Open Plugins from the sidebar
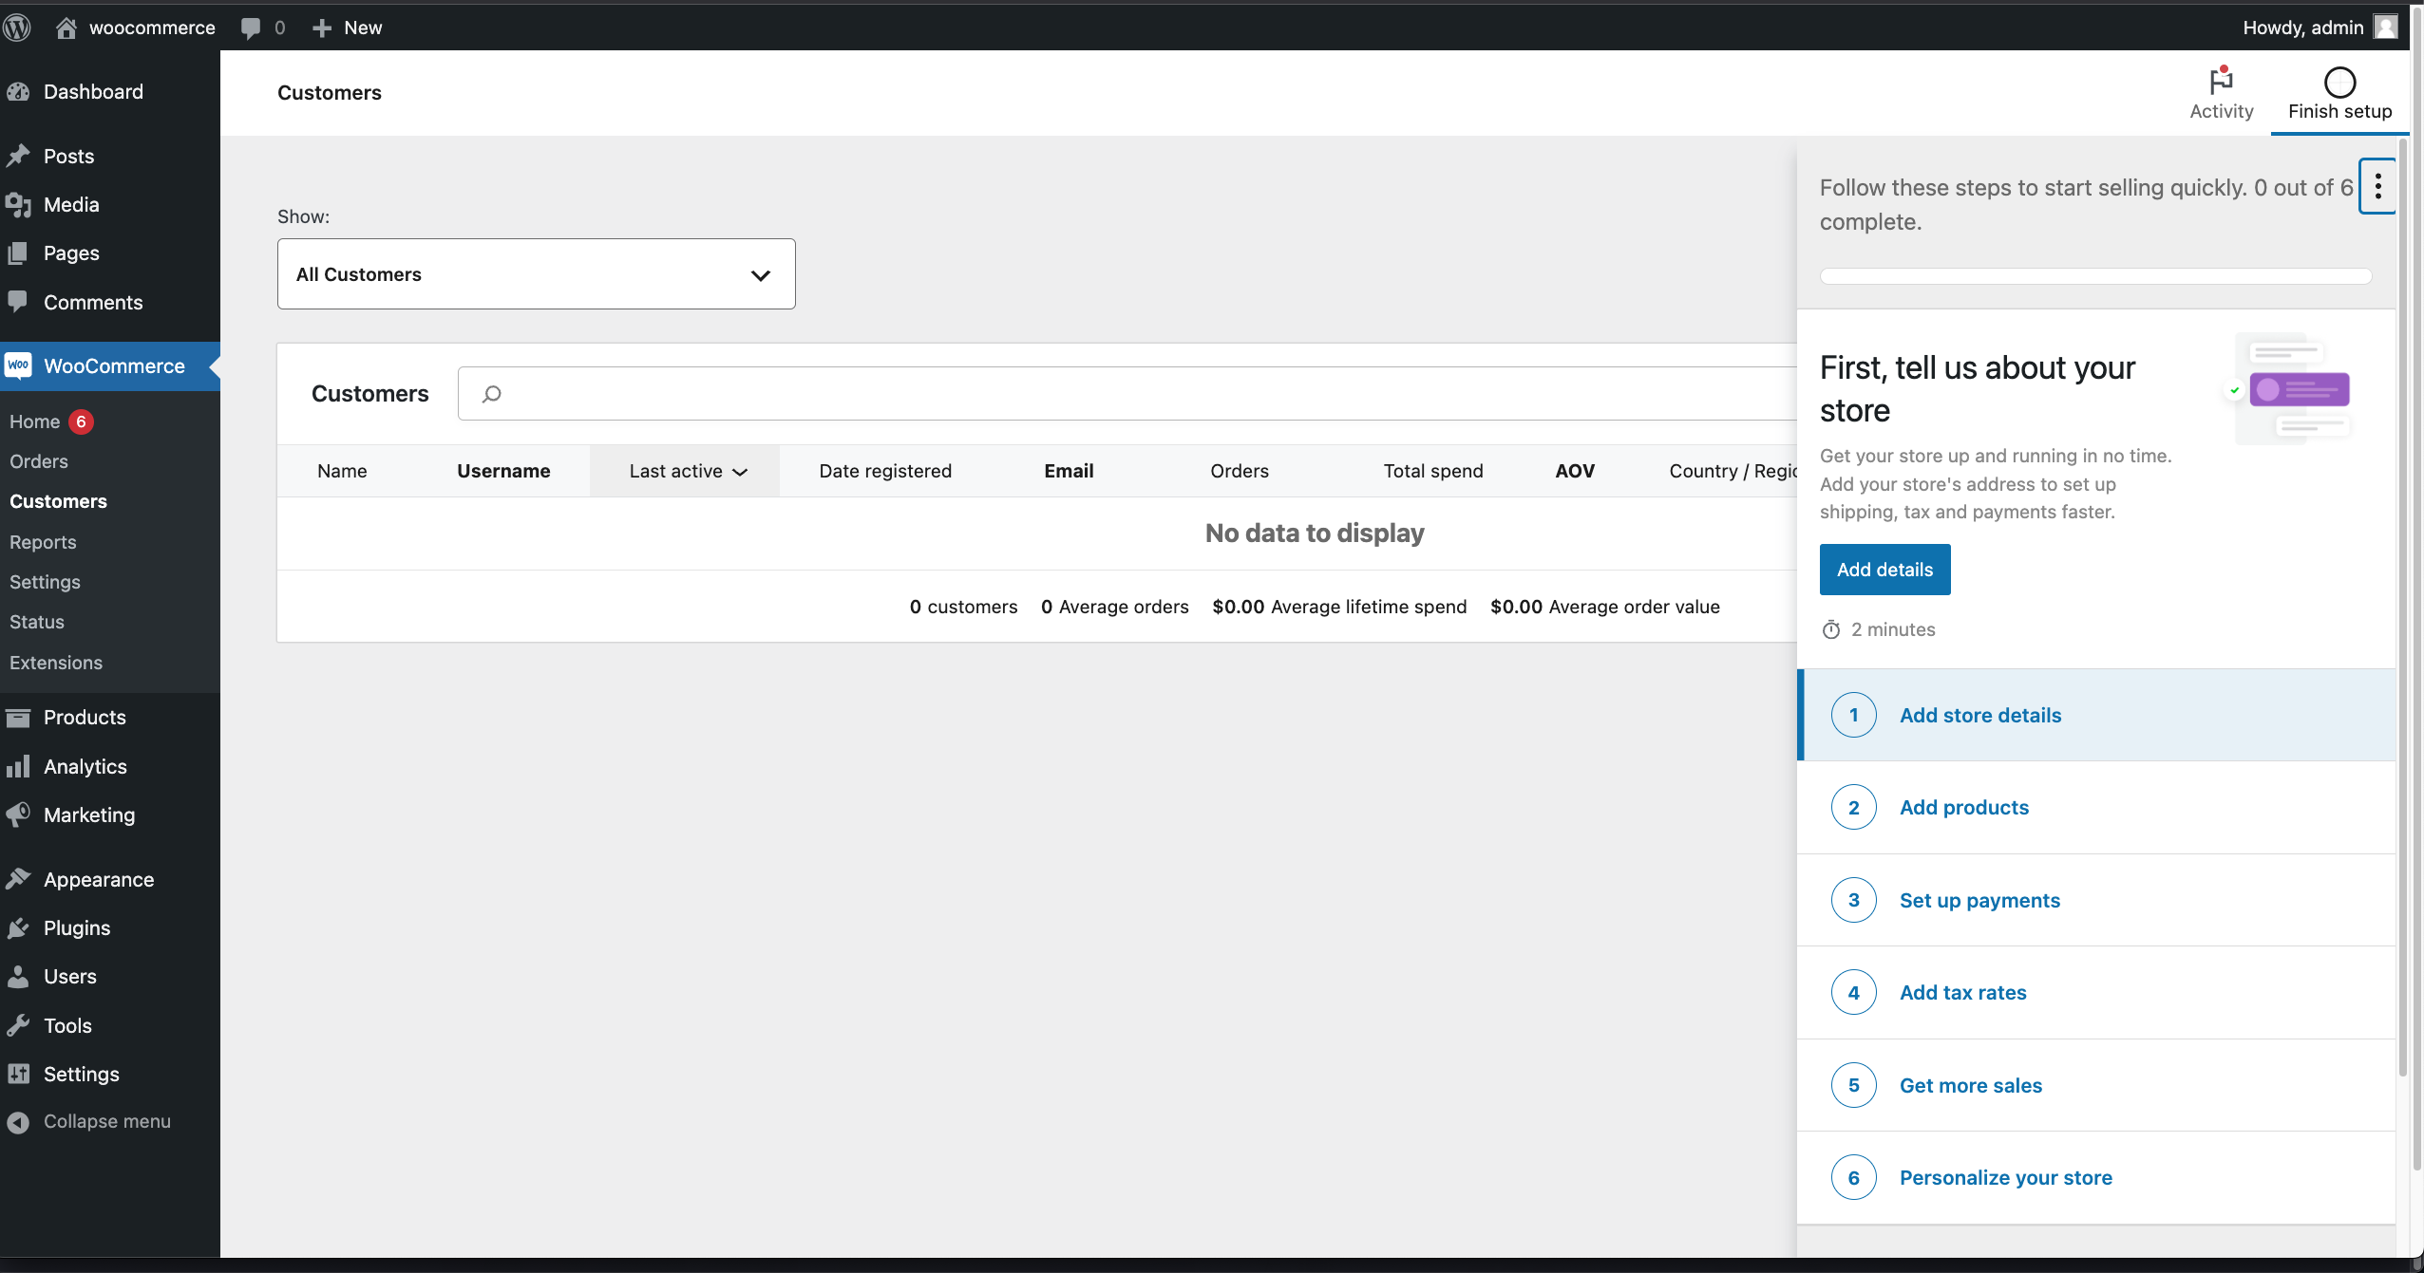The width and height of the screenshot is (2424, 1273). pos(76,927)
